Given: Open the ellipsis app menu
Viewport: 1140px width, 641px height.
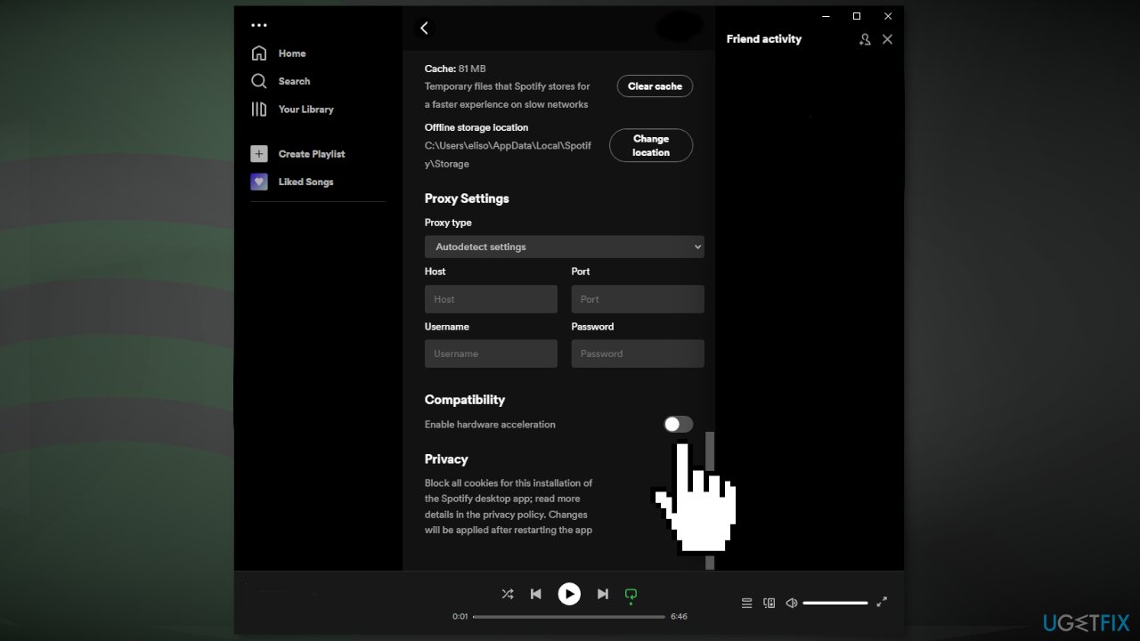Looking at the screenshot, I should (x=258, y=24).
